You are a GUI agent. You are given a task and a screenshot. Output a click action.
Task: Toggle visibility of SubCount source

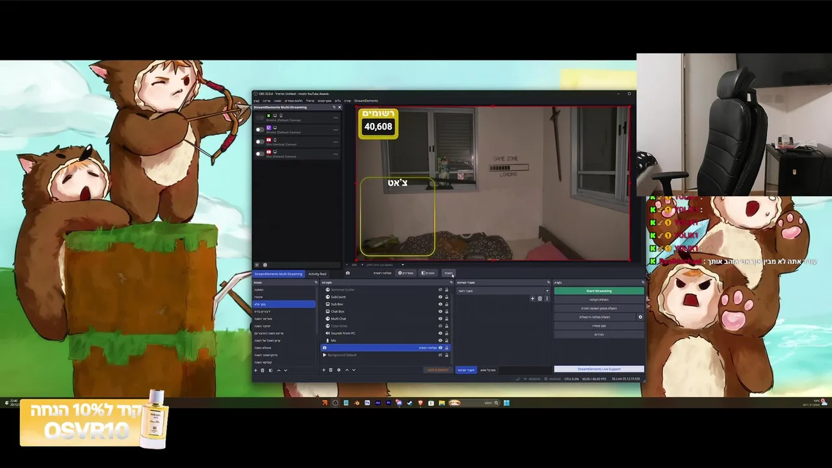(440, 297)
